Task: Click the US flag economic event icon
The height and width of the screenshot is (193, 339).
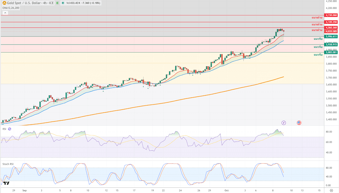Action: [299, 123]
